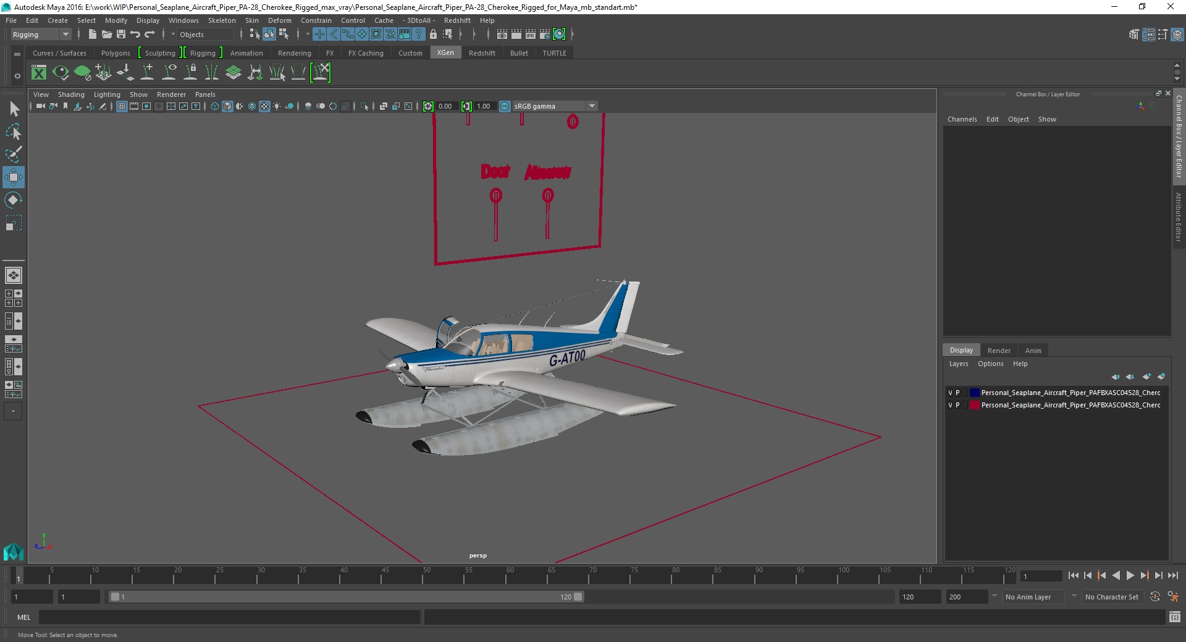
Task: Click the time range slider bar
Action: [x=346, y=597]
